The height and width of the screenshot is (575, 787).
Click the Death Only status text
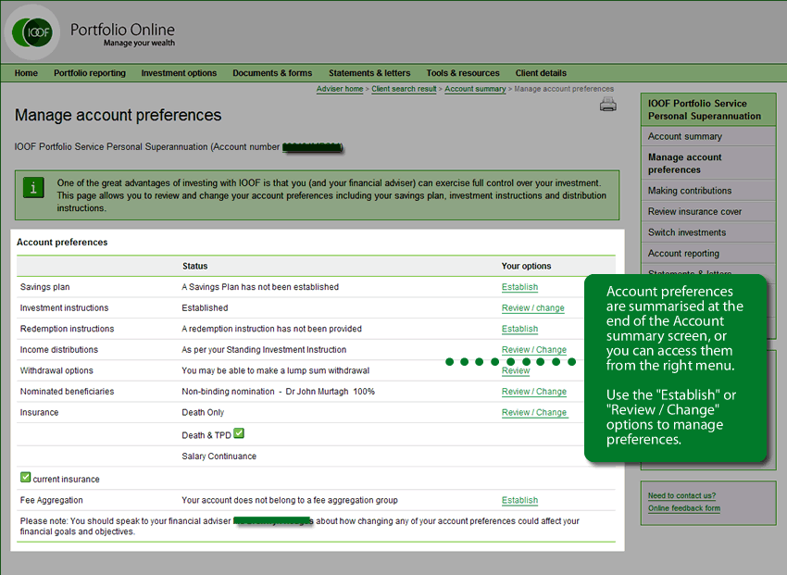coord(203,412)
